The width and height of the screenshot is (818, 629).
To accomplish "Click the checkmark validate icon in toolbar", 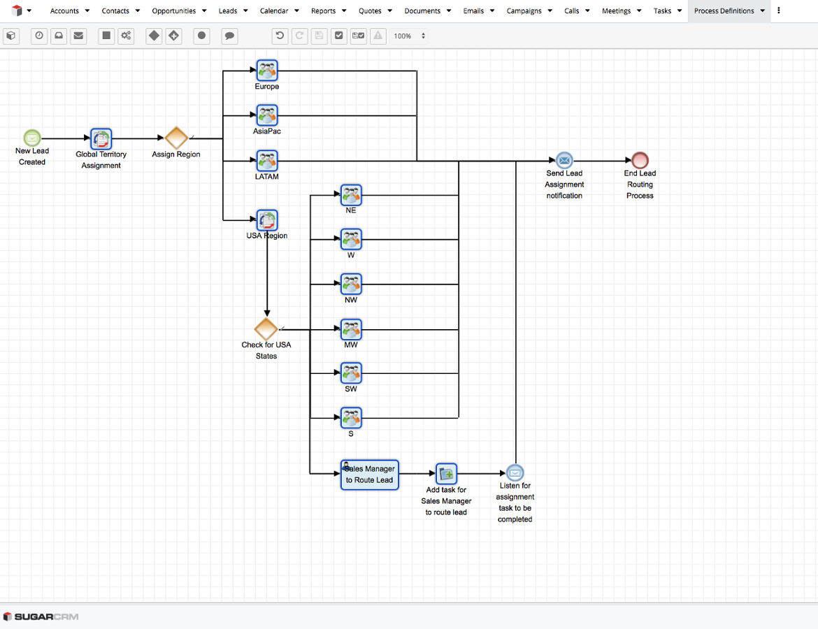I will coord(339,36).
